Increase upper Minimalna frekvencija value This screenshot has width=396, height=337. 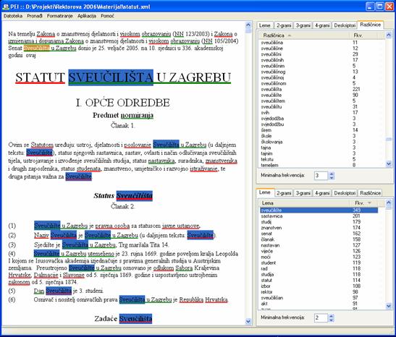click(332, 174)
